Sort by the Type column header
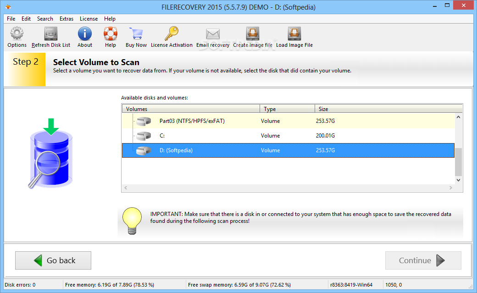The image size is (477, 293). pos(287,109)
